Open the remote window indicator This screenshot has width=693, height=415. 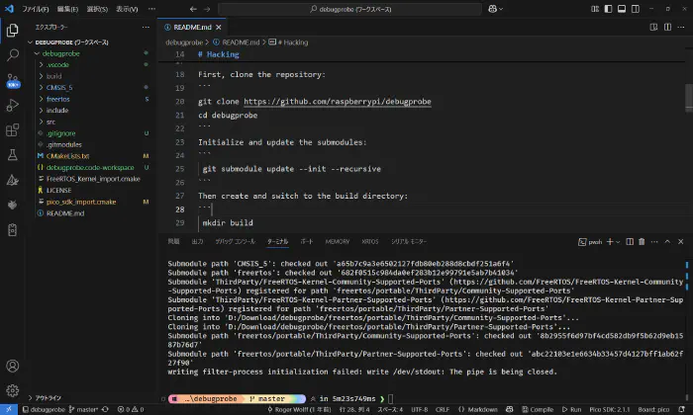(x=9, y=410)
